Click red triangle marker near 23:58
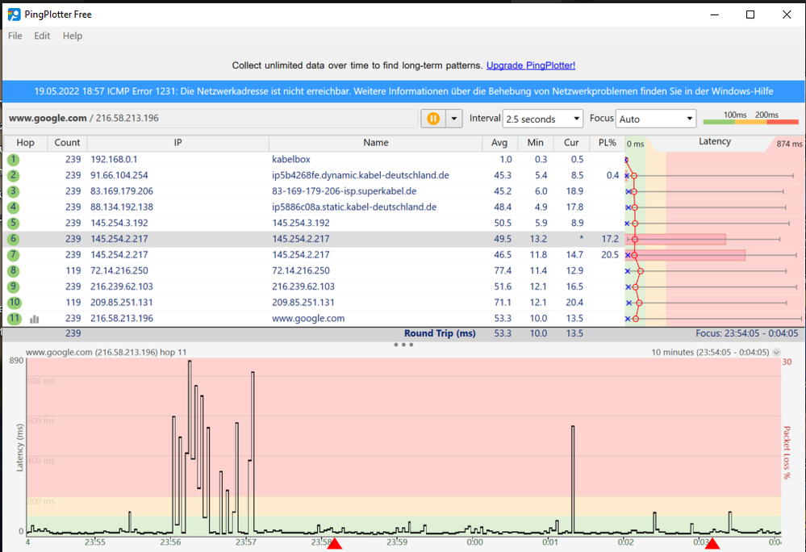806x552 pixels. coord(335,543)
